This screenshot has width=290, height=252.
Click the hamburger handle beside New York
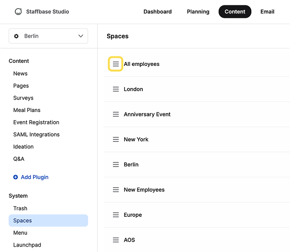coord(116,139)
